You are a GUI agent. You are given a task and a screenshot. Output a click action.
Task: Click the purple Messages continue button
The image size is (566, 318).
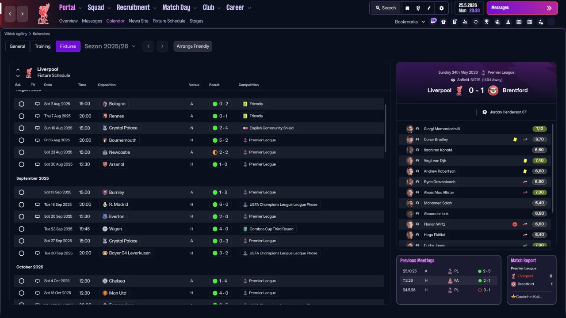tap(522, 8)
